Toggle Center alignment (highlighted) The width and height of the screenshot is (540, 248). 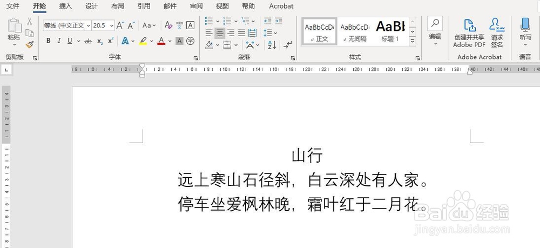(220, 33)
